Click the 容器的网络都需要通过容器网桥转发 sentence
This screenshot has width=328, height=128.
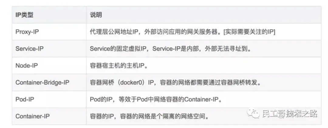[x=207, y=83]
